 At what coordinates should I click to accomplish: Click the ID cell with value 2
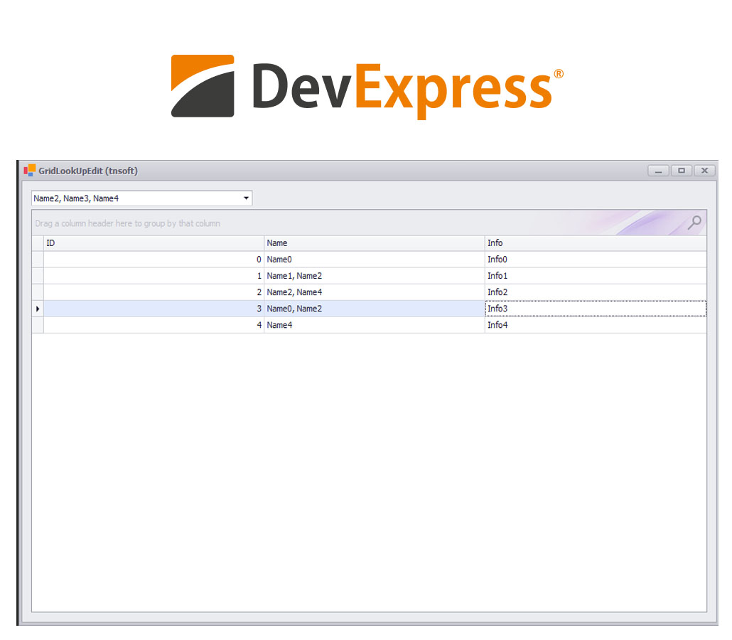tap(154, 292)
